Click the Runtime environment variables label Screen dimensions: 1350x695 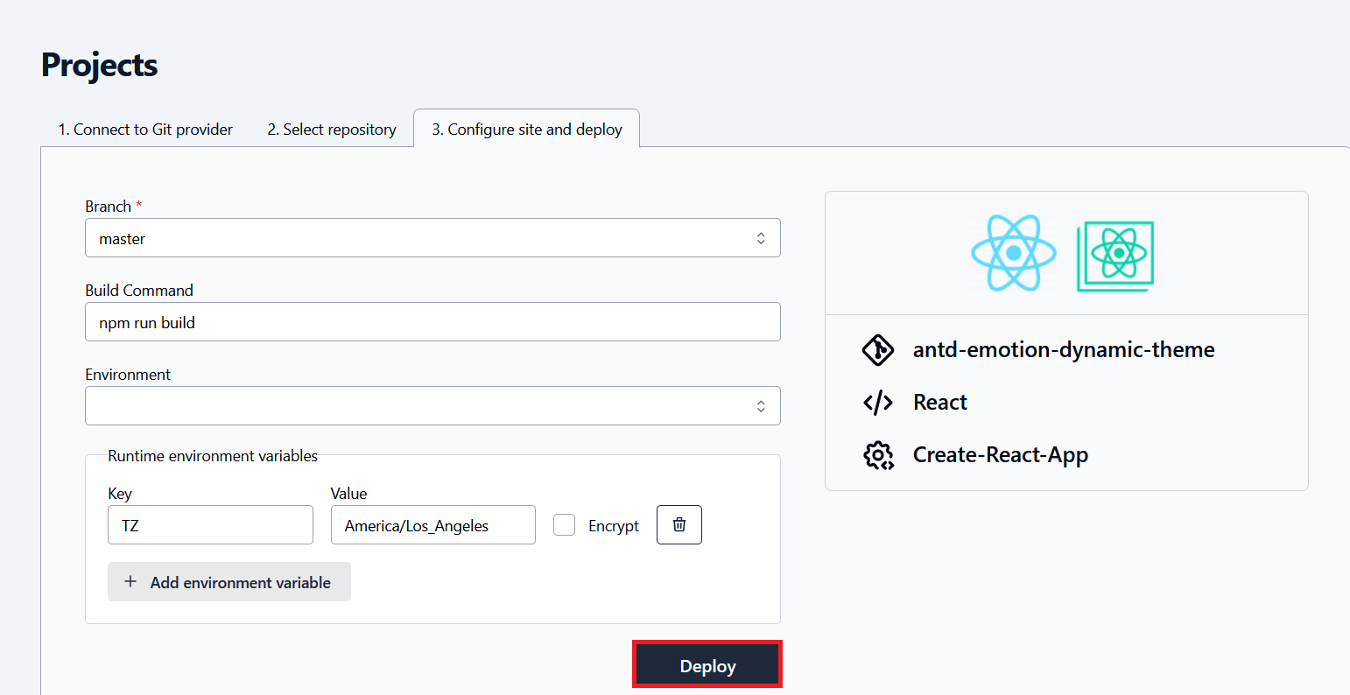coord(213,456)
